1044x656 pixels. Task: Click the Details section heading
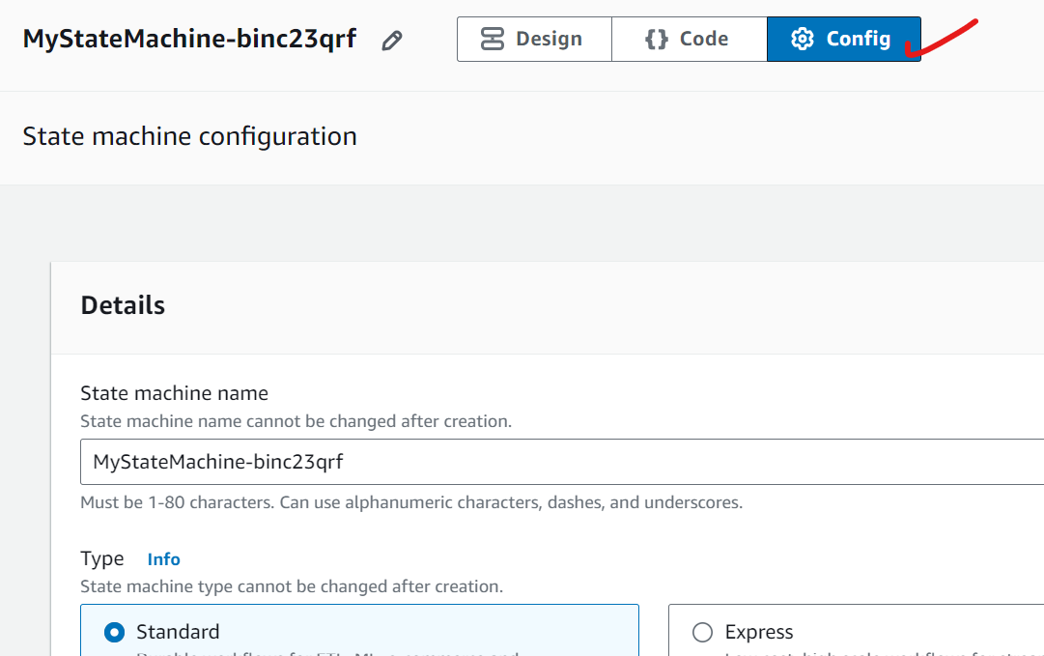pos(123,305)
